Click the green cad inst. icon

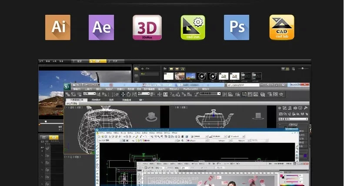(193, 27)
